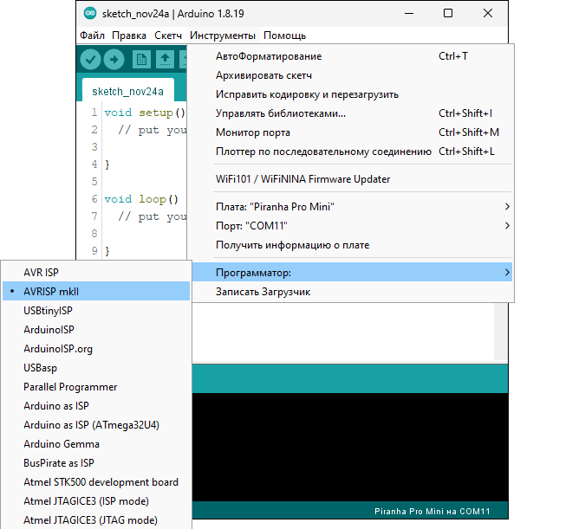Click the Upload arrow icon
Image resolution: width=585 pixels, height=529 pixels.
point(114,59)
